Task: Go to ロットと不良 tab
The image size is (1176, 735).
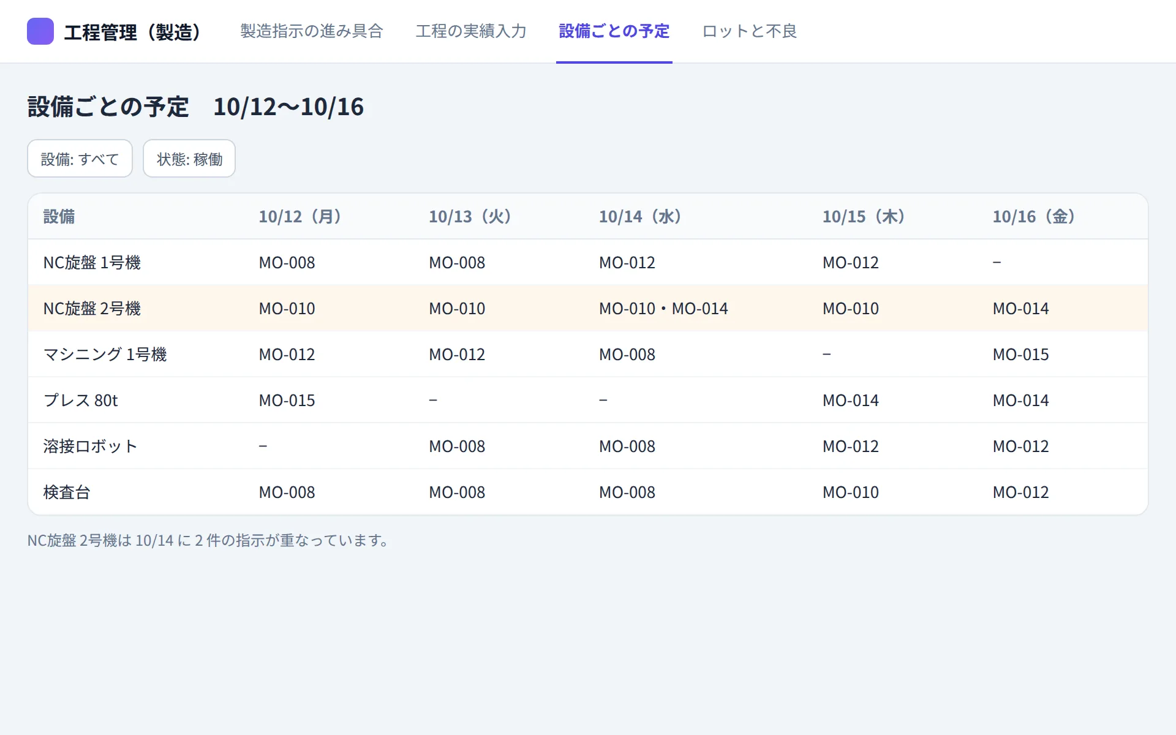Action: coord(750,31)
